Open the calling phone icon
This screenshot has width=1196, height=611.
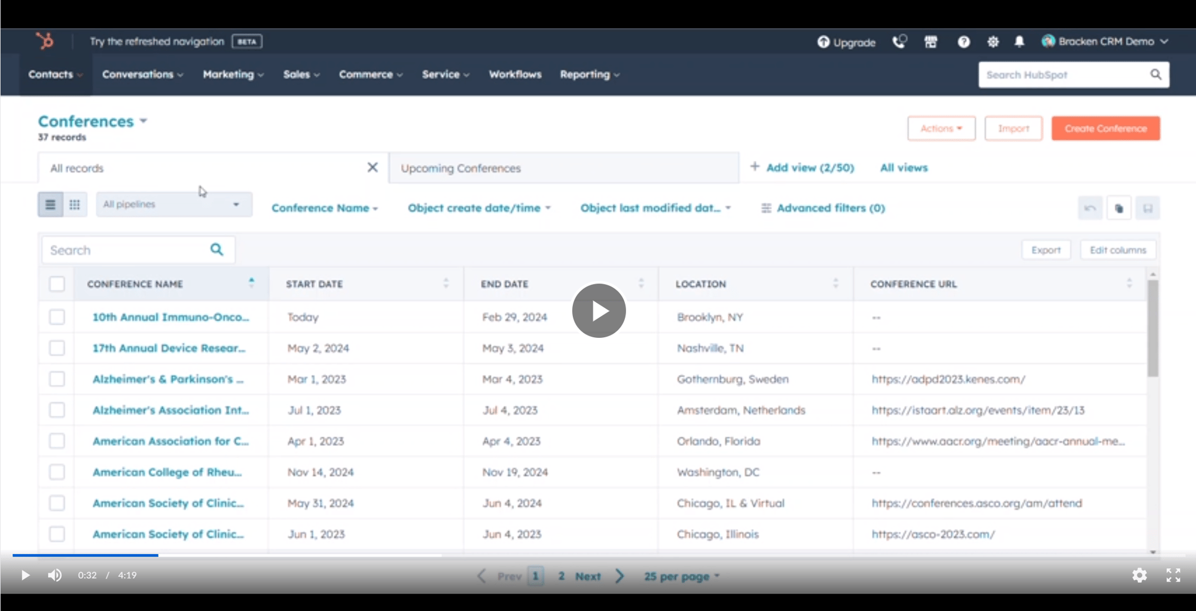pos(899,41)
